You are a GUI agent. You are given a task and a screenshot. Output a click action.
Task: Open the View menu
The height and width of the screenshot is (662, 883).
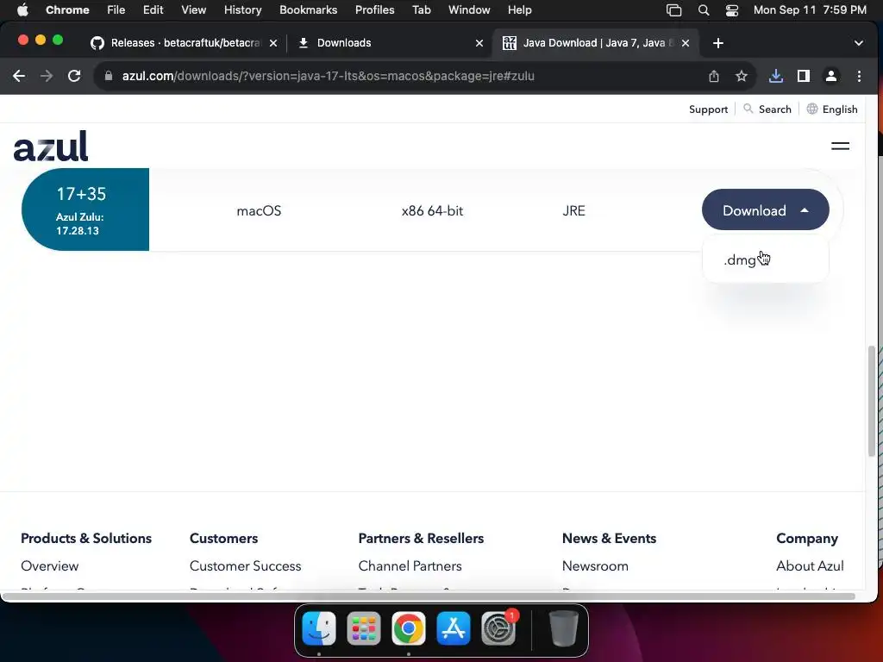coord(193,10)
